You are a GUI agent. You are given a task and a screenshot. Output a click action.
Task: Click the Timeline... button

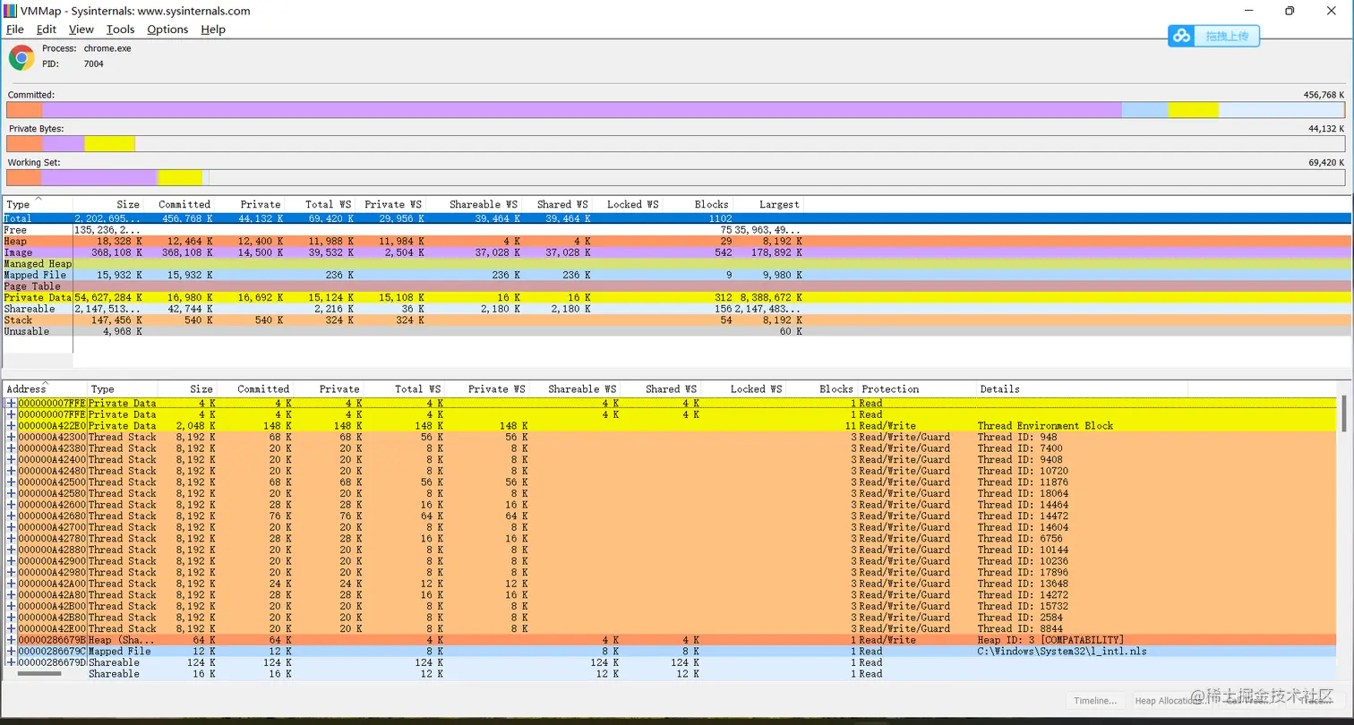pos(1095,701)
